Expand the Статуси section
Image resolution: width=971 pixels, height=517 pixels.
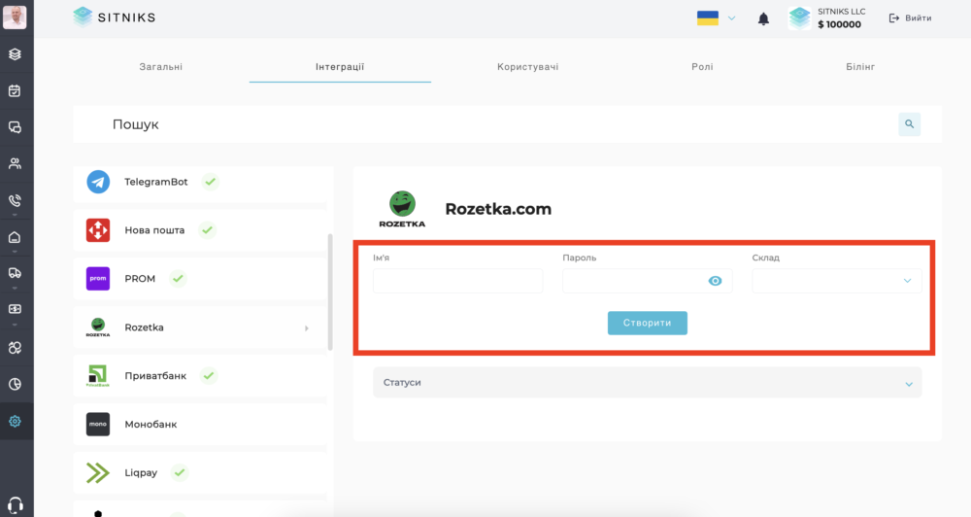[647, 383]
